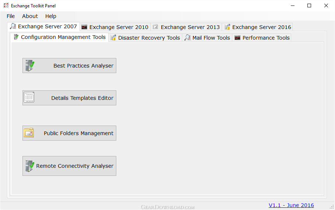Click the window resize grip in status bar
Image resolution: width=335 pixels, height=210 pixels.
click(x=332, y=207)
